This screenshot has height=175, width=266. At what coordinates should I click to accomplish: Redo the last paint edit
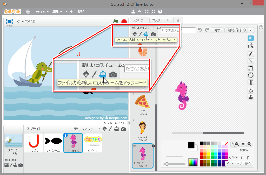pyautogui.click(x=207, y=30)
